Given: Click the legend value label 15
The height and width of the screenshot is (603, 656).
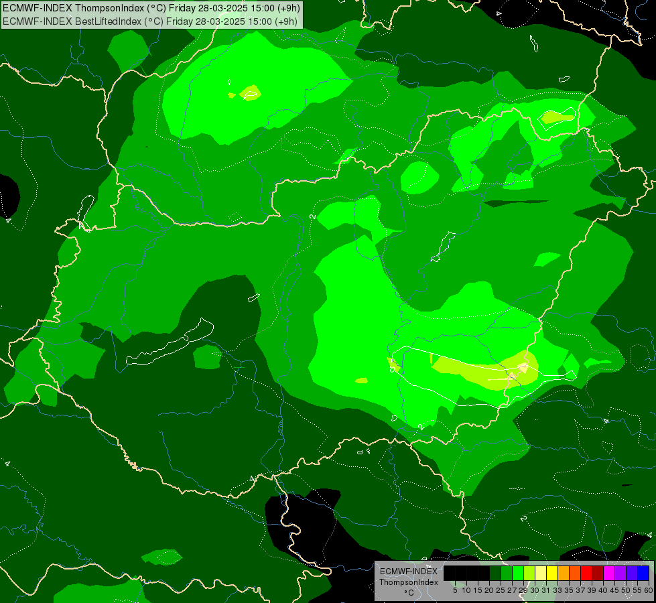Looking at the screenshot, I should tap(478, 590).
